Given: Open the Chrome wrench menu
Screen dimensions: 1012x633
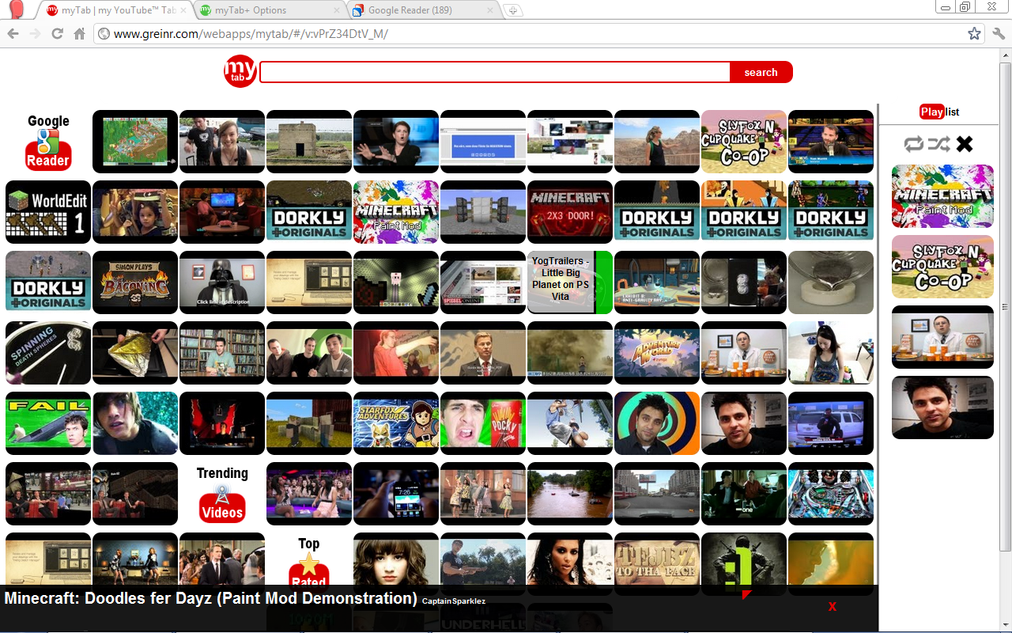Looking at the screenshot, I should point(998,34).
